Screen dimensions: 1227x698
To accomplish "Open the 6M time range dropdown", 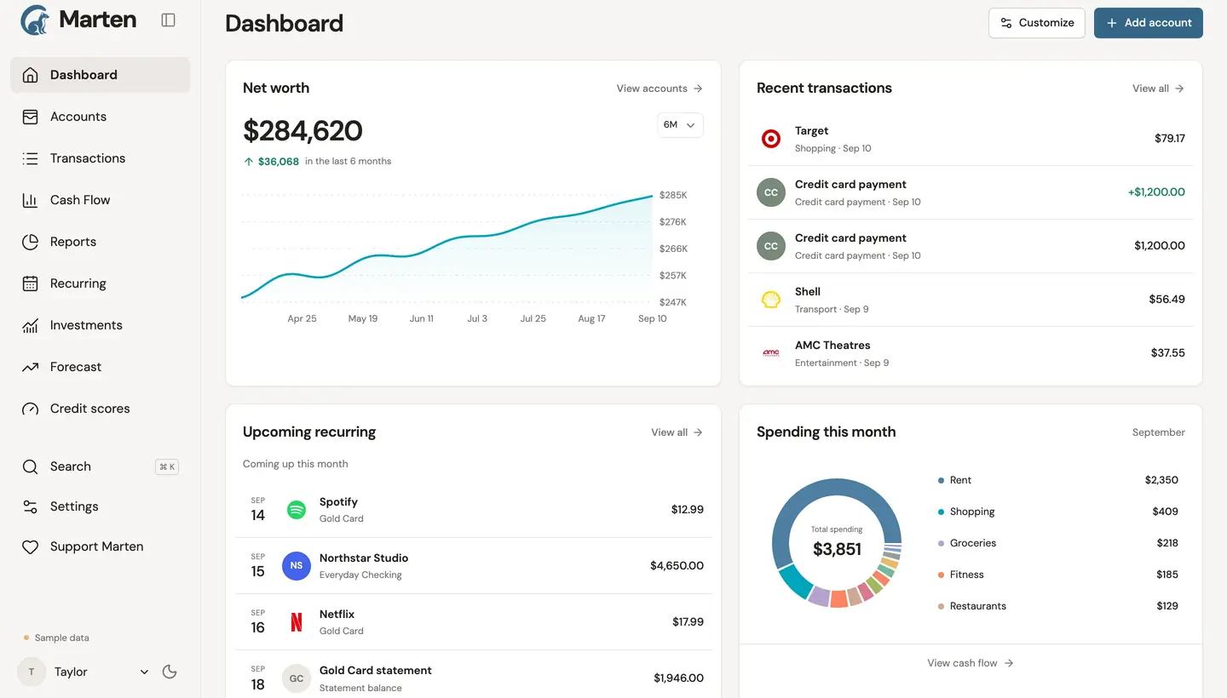I will pos(680,125).
